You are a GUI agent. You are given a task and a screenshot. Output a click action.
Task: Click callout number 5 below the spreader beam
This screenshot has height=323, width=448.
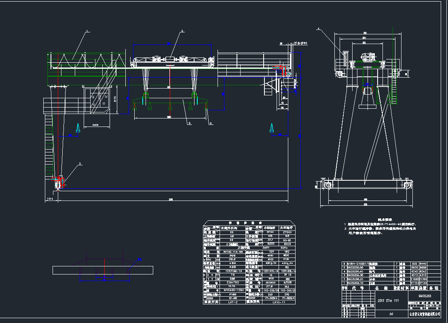point(189,125)
